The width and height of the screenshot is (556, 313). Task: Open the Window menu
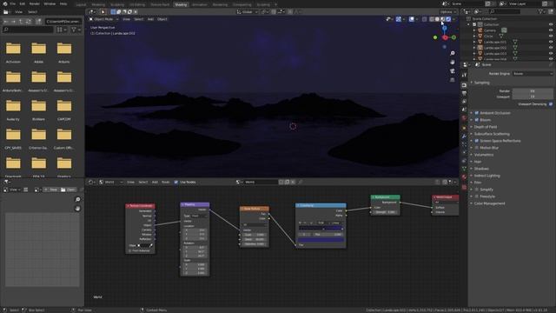click(50, 3)
